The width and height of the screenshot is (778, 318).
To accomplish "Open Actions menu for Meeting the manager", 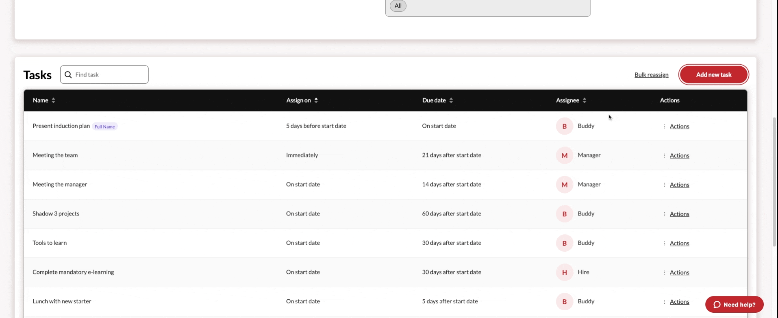I will (x=679, y=185).
